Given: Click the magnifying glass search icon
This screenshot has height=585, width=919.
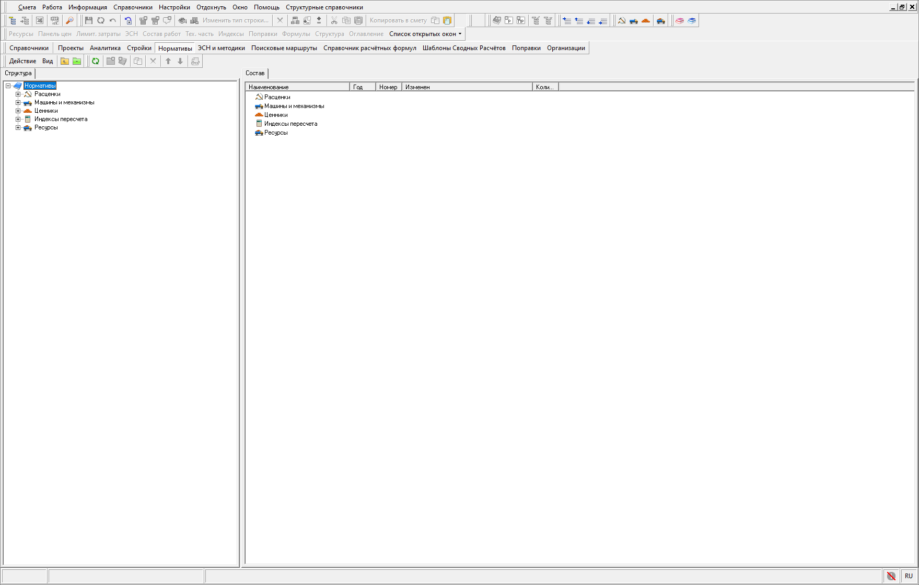Looking at the screenshot, I should click(x=69, y=20).
